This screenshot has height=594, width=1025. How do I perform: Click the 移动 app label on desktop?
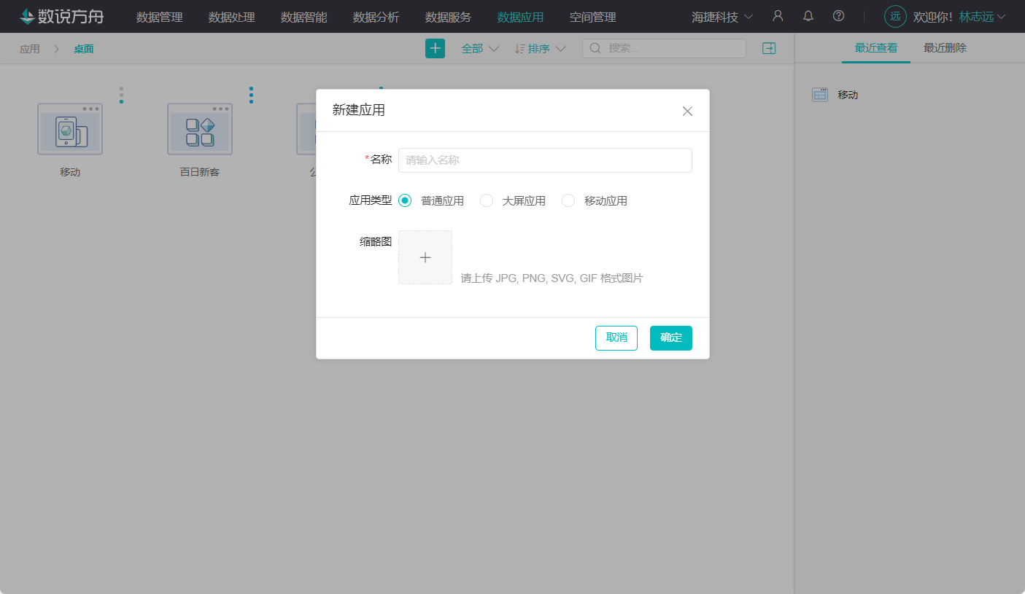pyautogui.click(x=70, y=173)
